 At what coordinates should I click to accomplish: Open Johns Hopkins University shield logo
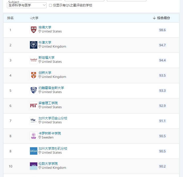coord(34,90)
